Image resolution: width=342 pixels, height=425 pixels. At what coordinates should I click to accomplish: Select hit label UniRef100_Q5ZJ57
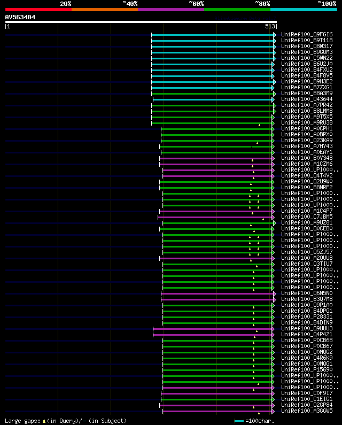307,252
